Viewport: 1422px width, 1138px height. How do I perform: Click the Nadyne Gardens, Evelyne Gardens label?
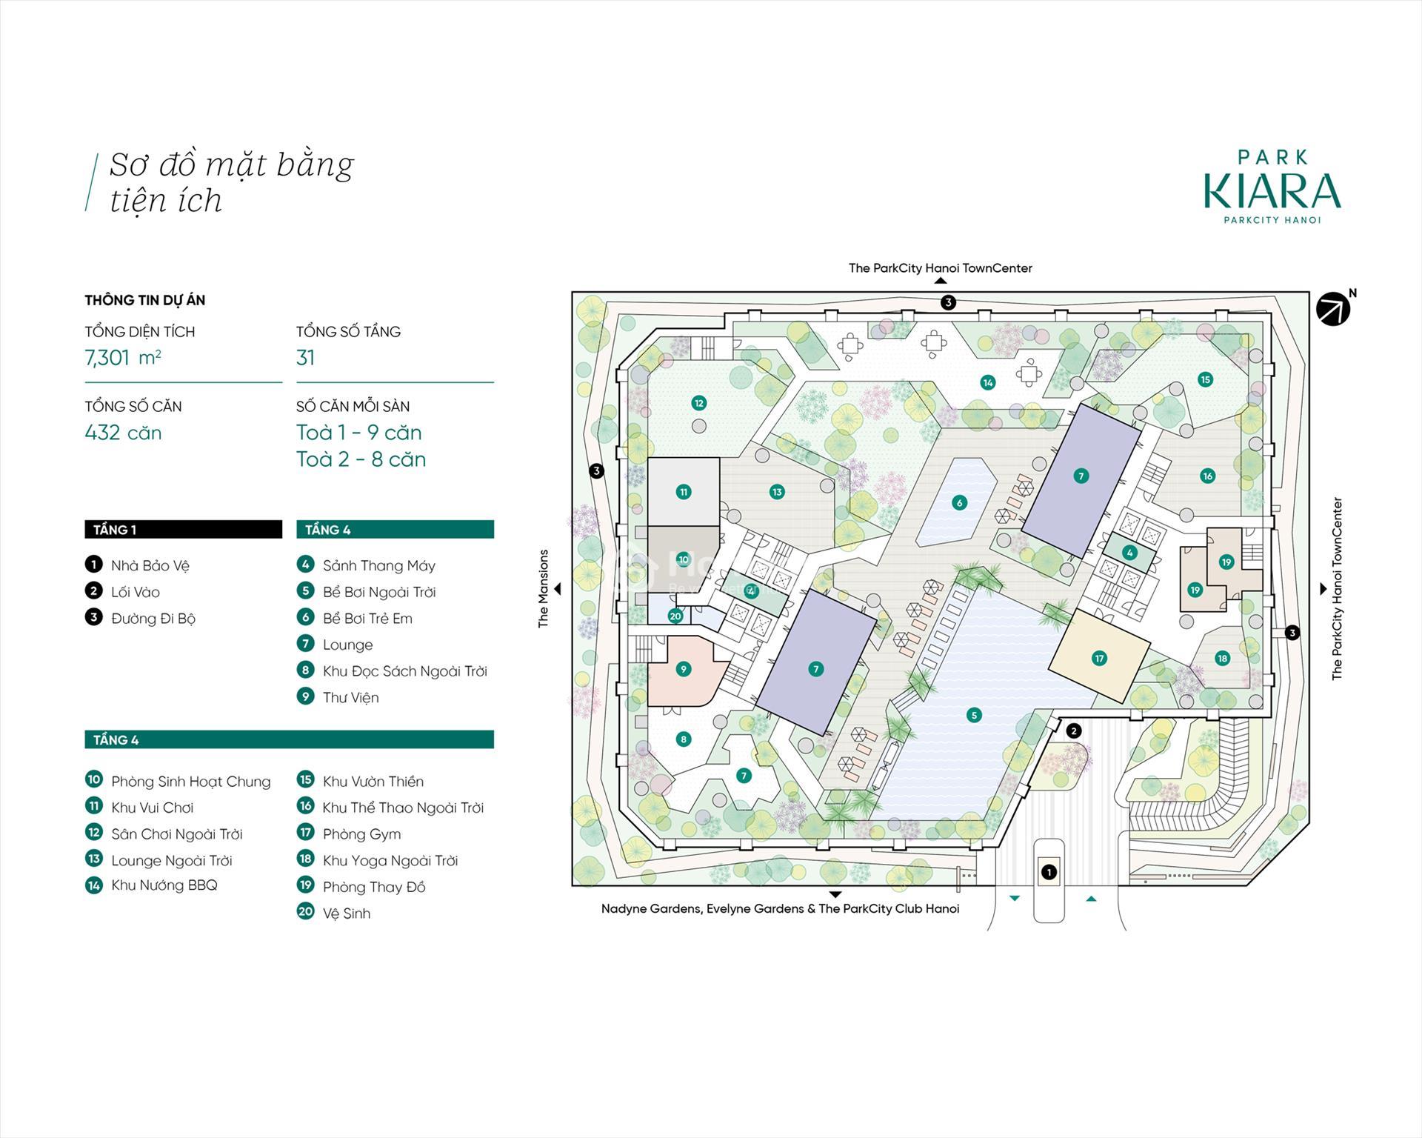pyautogui.click(x=780, y=908)
